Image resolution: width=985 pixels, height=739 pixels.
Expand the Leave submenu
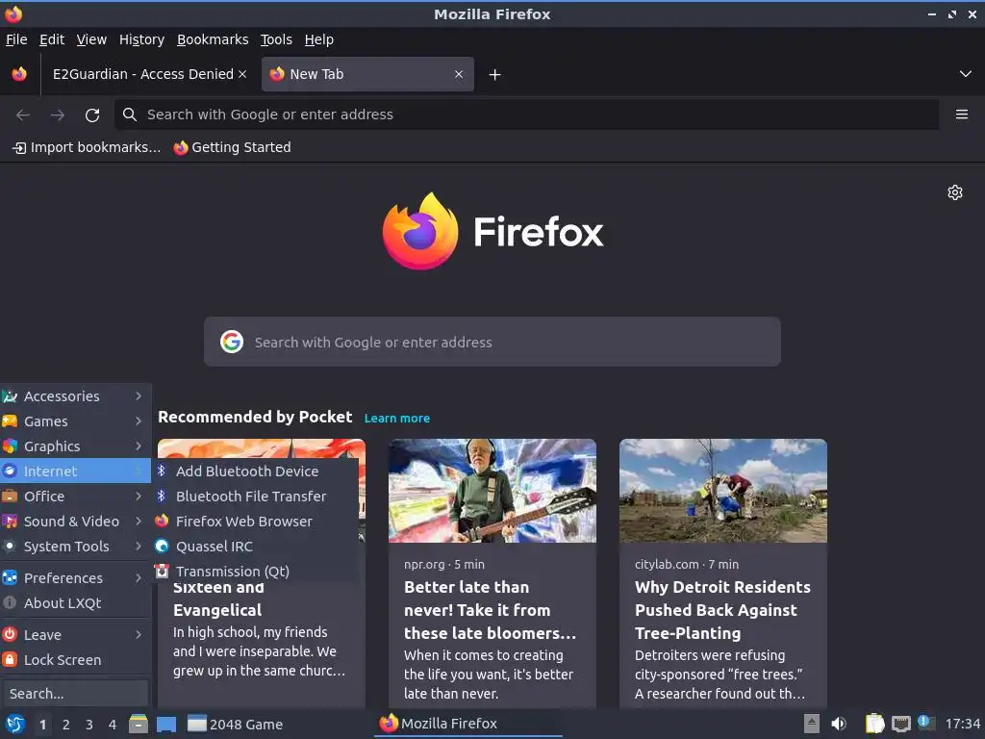click(x=75, y=635)
